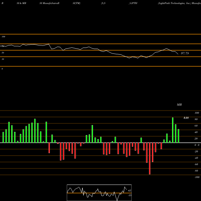Click the tallest red bar reaching -100

(150, 158)
